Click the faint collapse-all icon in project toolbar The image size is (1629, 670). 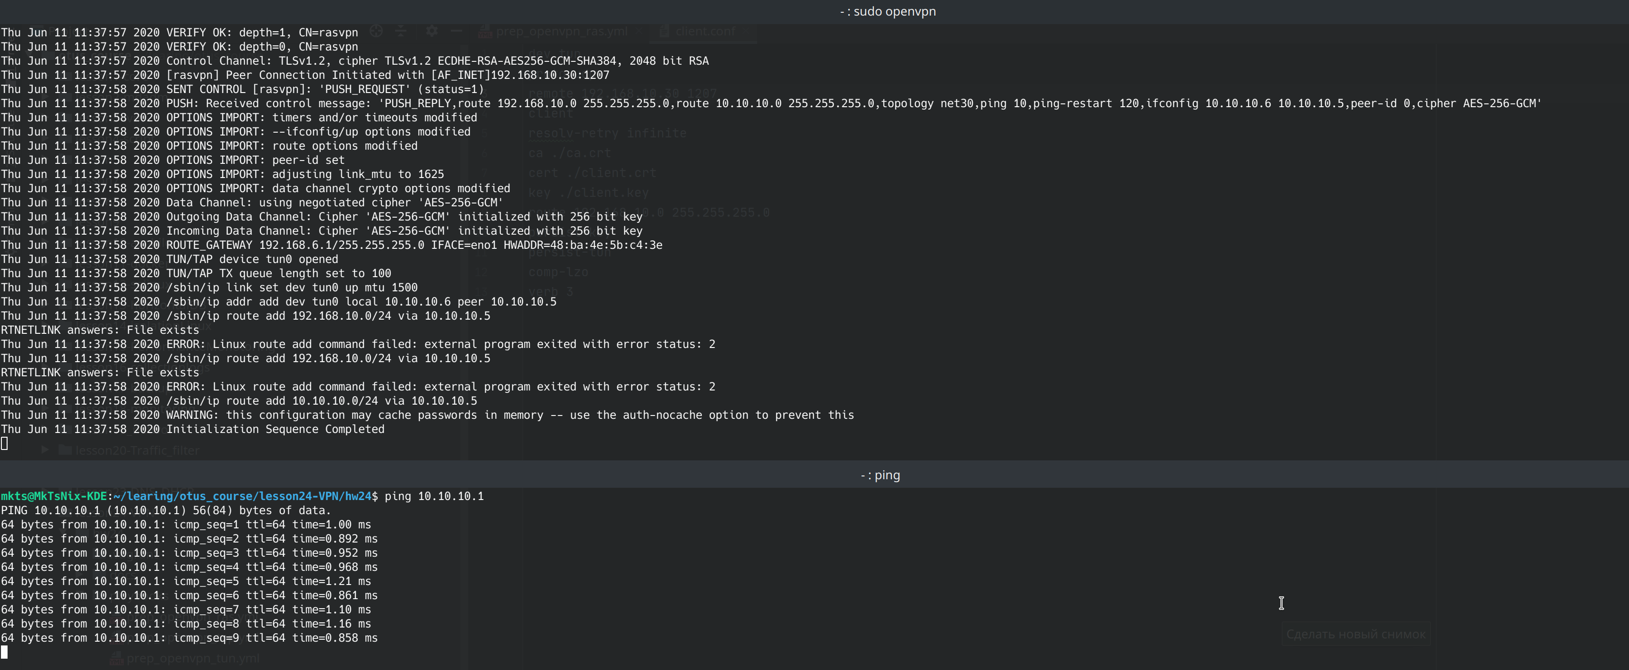coord(401,31)
